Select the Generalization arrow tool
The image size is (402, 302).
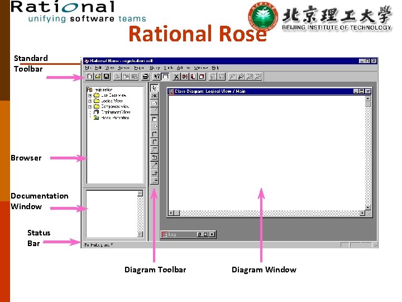coord(154,173)
